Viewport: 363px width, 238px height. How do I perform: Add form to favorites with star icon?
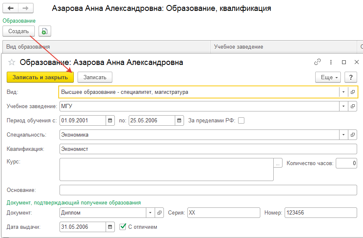click(12, 62)
